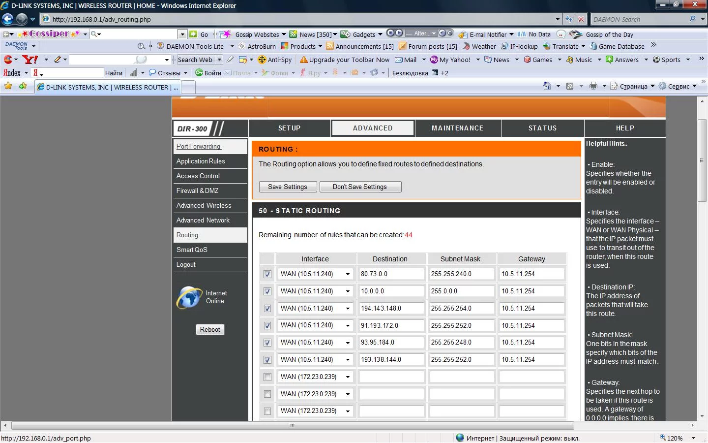Uncheck the route to destination 80.73.0.0

tap(267, 274)
